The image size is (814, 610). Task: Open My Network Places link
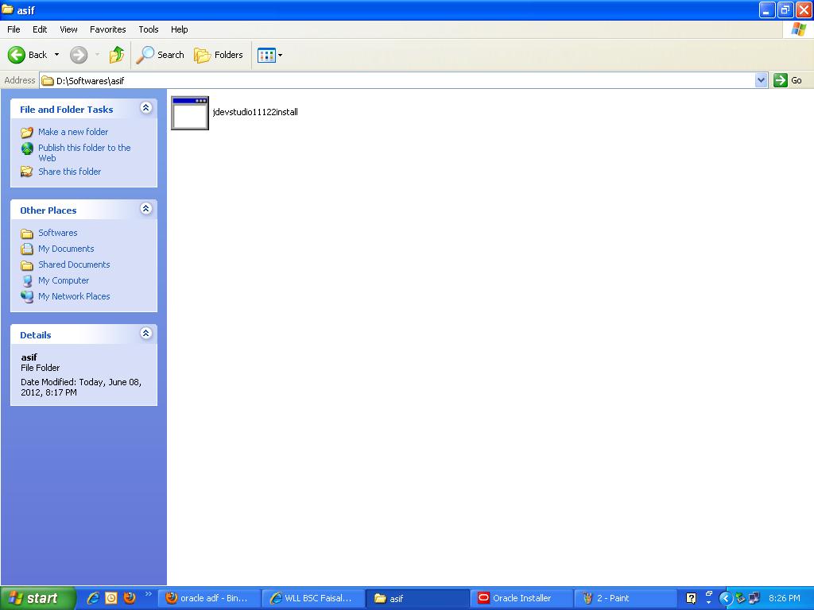coord(74,296)
